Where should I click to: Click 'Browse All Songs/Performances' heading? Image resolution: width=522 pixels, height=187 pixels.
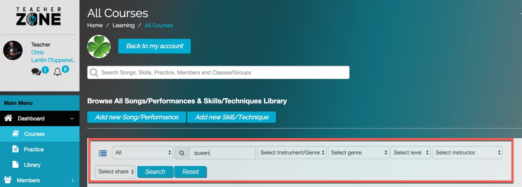point(187,101)
